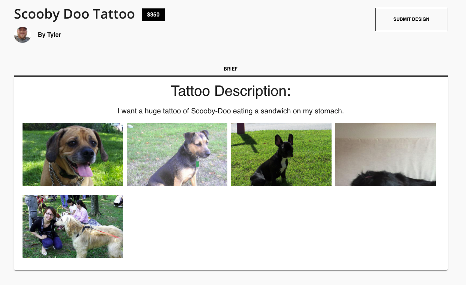Click the By Tyler author link
This screenshot has width=466, height=285.
click(x=50, y=35)
